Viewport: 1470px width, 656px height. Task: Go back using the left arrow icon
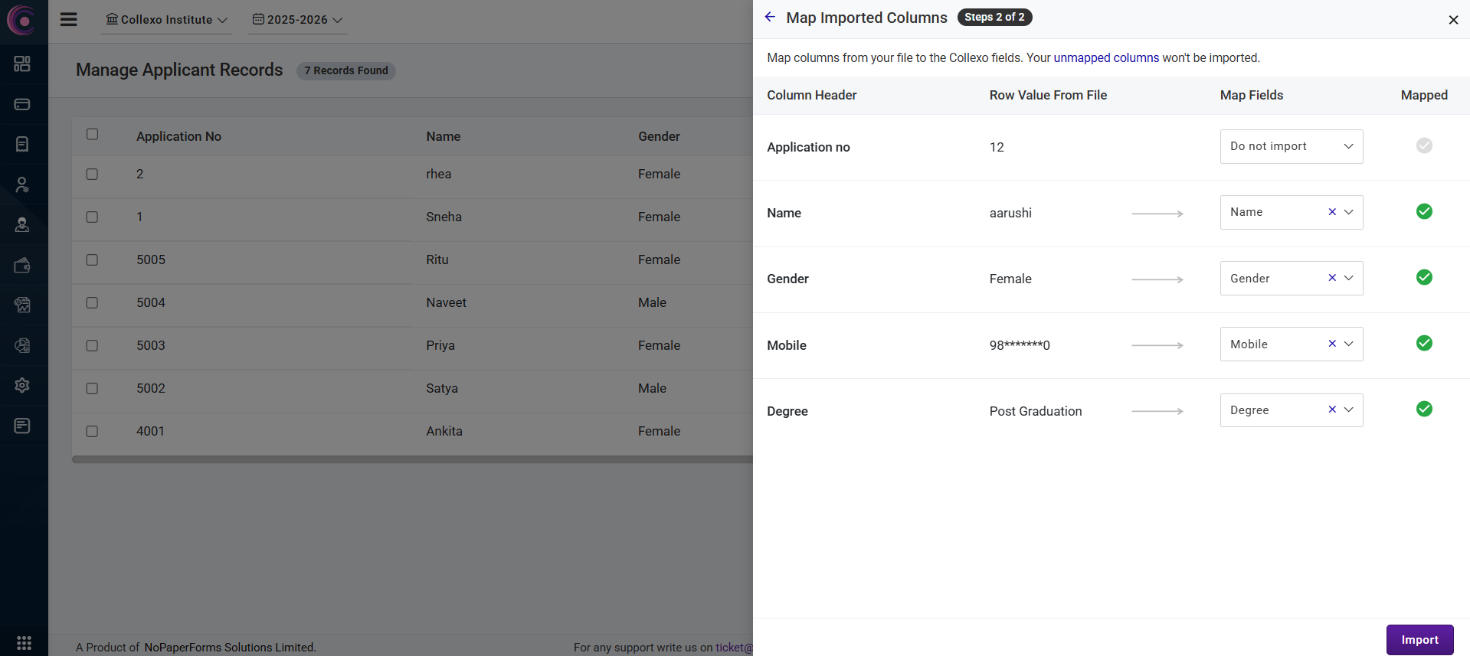pos(770,18)
